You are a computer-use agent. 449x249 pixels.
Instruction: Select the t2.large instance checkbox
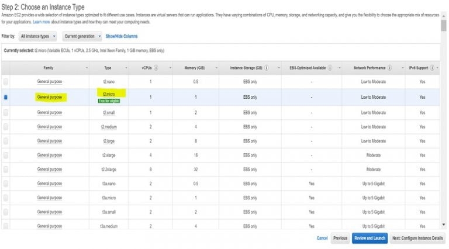point(6,141)
